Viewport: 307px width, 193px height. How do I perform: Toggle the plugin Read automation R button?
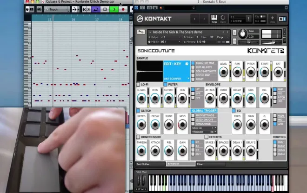click(150, 7)
